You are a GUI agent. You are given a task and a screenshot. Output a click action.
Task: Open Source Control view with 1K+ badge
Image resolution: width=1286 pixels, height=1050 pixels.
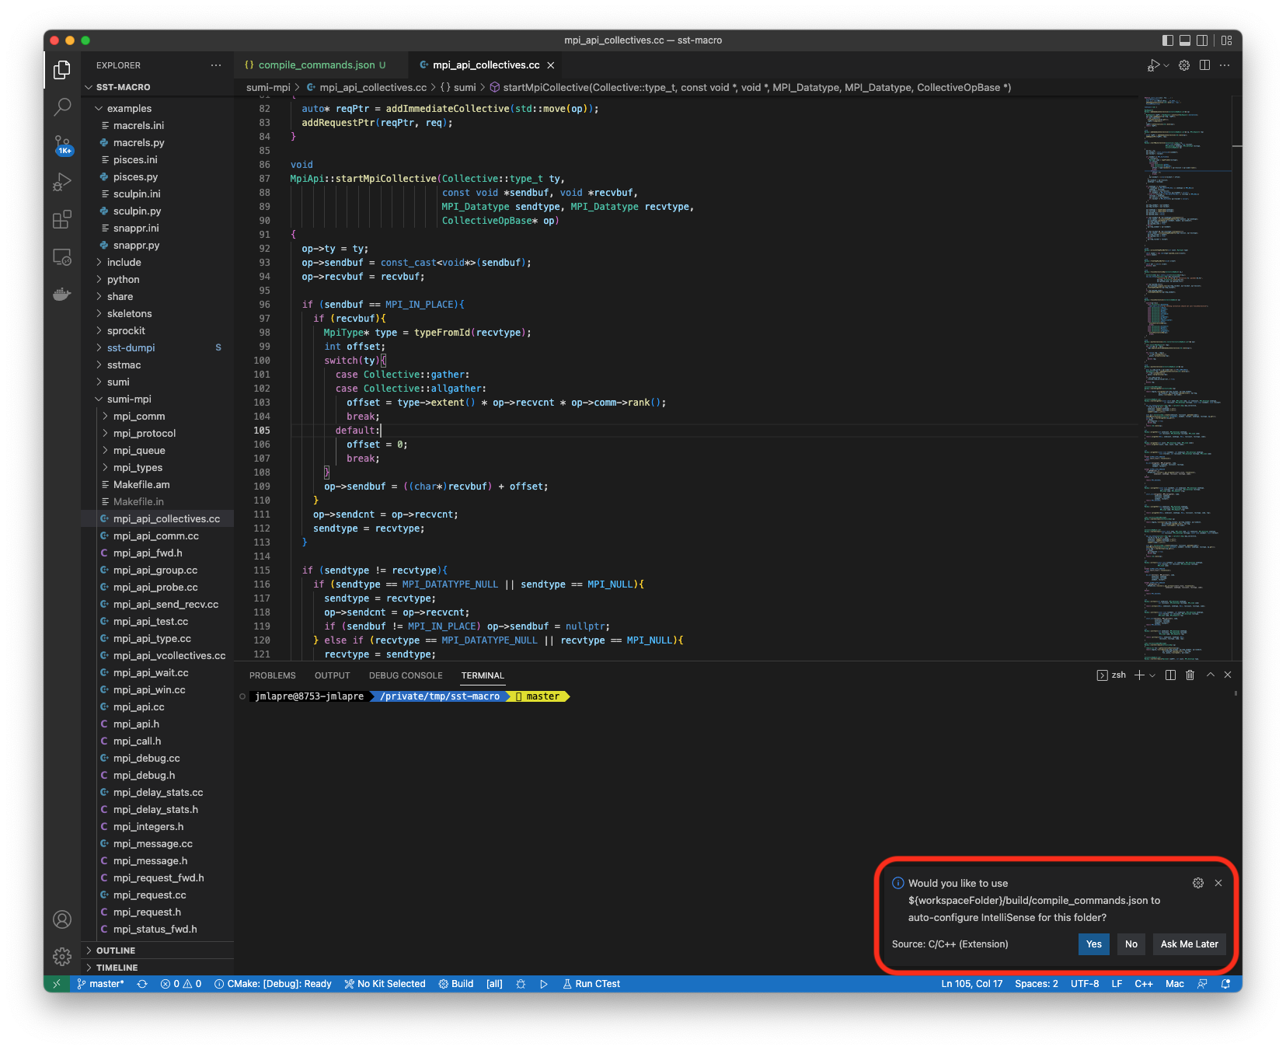tap(62, 145)
